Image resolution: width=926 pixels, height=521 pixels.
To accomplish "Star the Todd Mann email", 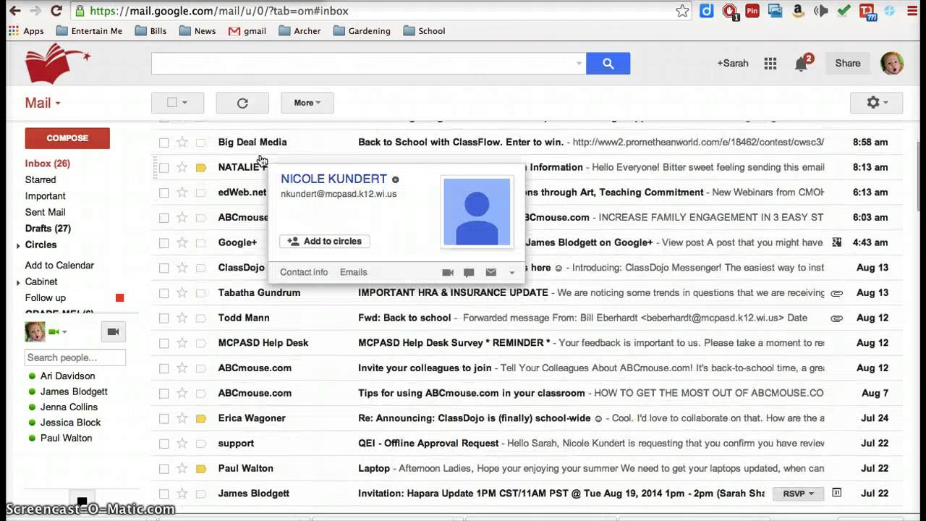I will (182, 318).
